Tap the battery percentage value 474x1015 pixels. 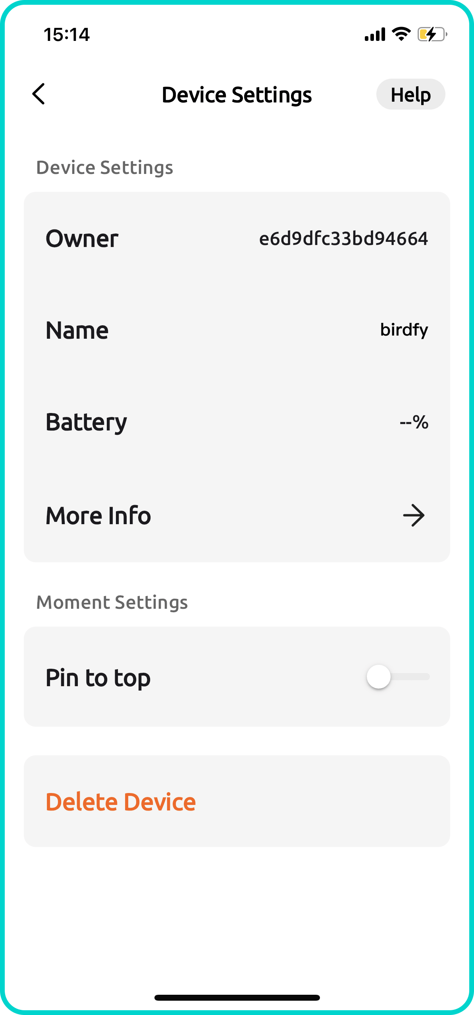pyautogui.click(x=414, y=422)
